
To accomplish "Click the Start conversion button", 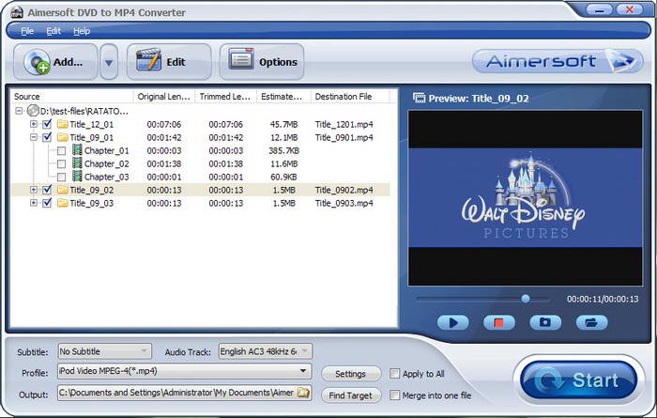I will pyautogui.click(x=579, y=380).
